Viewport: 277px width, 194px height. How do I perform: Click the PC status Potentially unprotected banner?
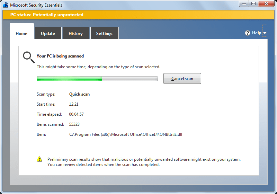pos(138,15)
